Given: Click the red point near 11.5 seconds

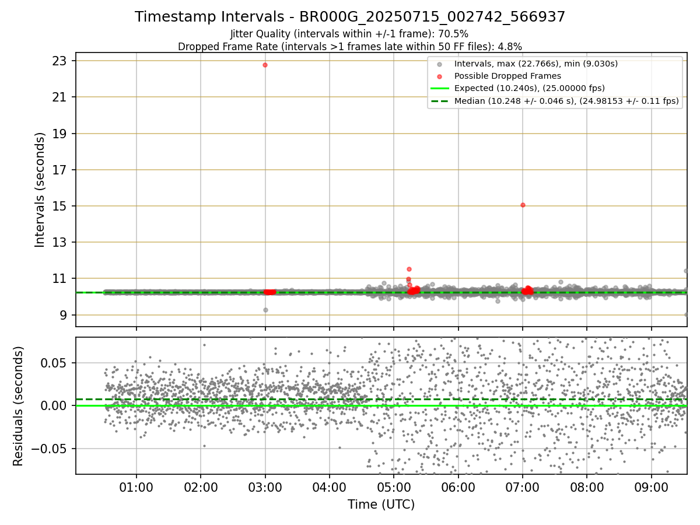Looking at the screenshot, I should [x=409, y=269].
